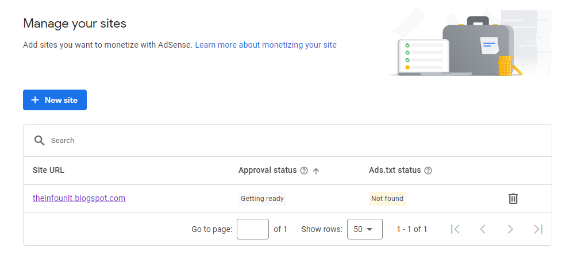Click the search magnifier icon

(39, 141)
